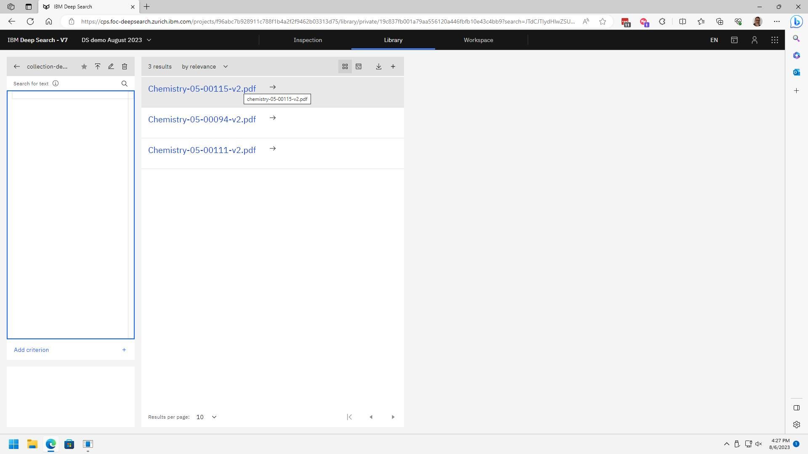Open the clock and date panel
This screenshot has width=808, height=454.
[779, 444]
